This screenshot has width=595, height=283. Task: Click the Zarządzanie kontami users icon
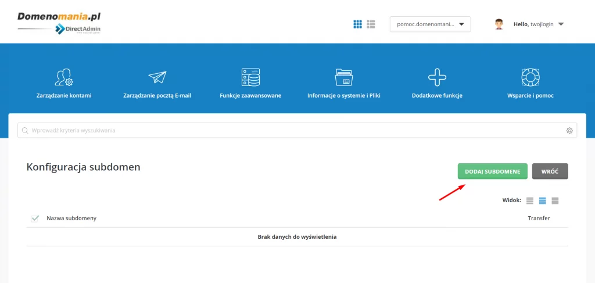[63, 77]
